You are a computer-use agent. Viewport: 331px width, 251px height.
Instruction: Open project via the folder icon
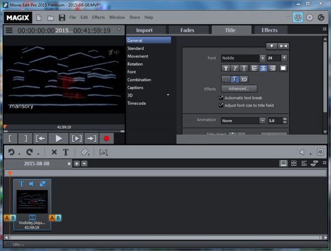(x=50, y=18)
